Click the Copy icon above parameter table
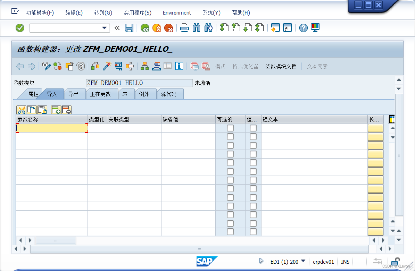Screen dimensions: 415x271 32,110
